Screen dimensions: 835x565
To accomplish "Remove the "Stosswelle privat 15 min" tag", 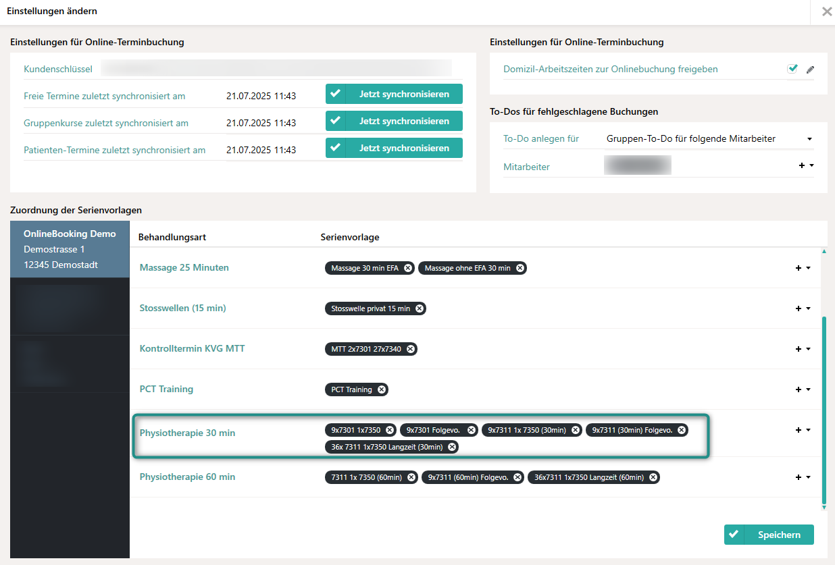I will coord(420,308).
